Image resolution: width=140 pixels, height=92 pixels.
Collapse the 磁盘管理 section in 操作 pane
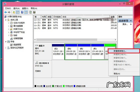pyautogui.click(x=131, y=21)
